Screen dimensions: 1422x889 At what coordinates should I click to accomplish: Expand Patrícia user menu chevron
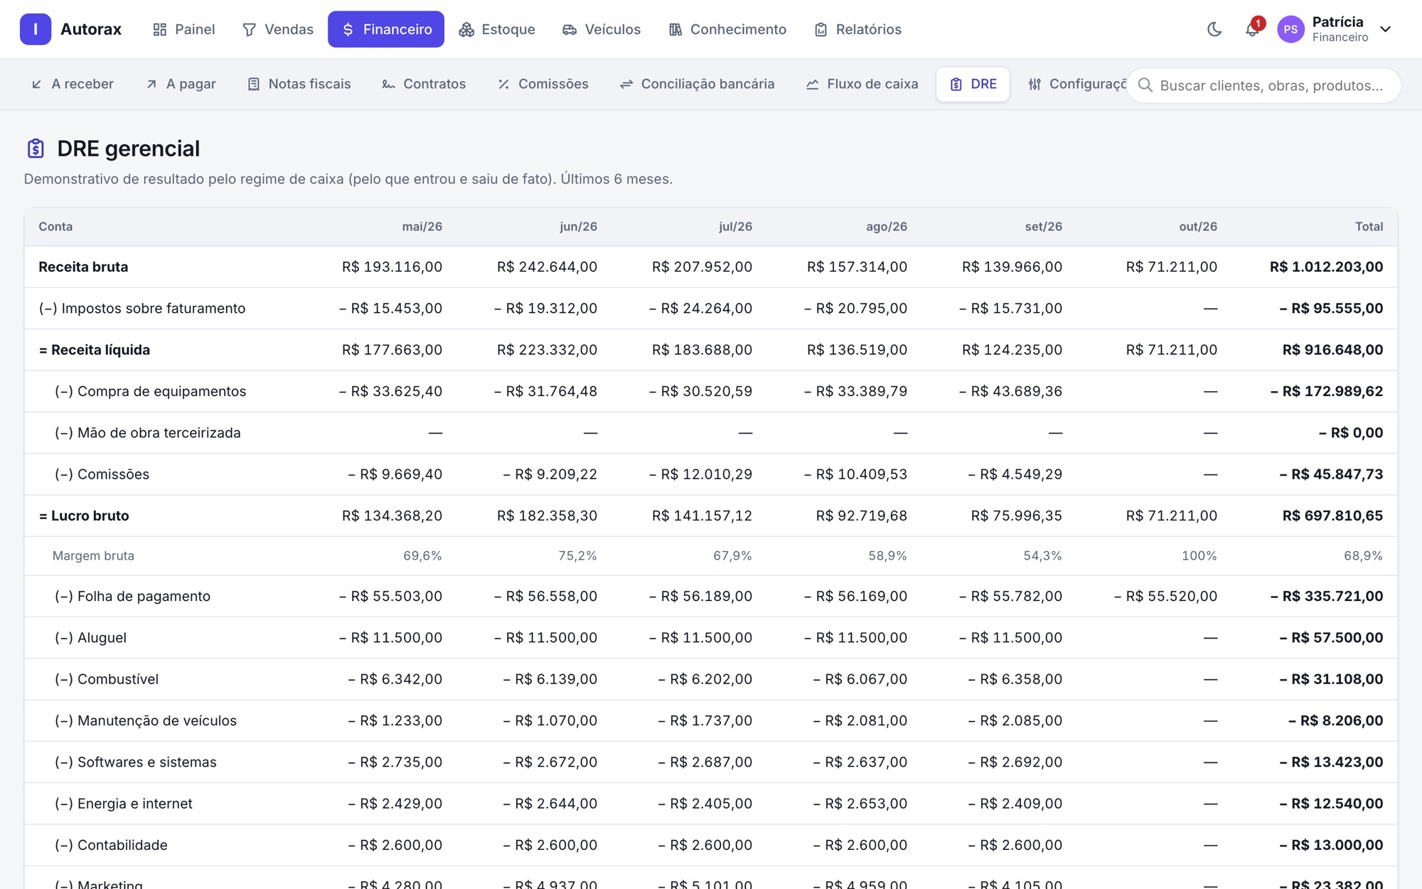click(x=1385, y=29)
